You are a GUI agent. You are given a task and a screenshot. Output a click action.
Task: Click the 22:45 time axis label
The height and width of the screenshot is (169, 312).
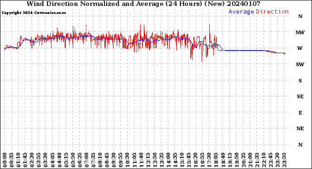tap(270, 160)
